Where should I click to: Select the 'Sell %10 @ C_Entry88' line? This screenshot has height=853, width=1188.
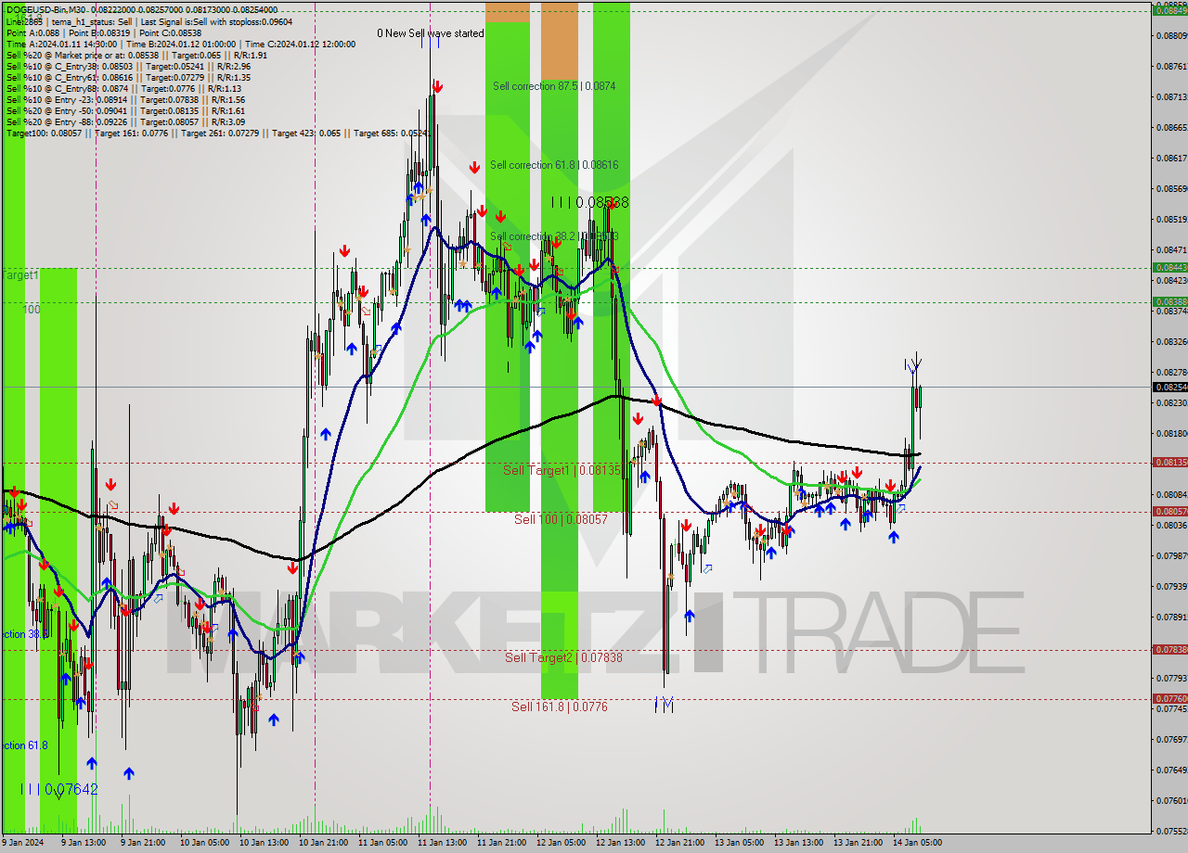[123, 88]
